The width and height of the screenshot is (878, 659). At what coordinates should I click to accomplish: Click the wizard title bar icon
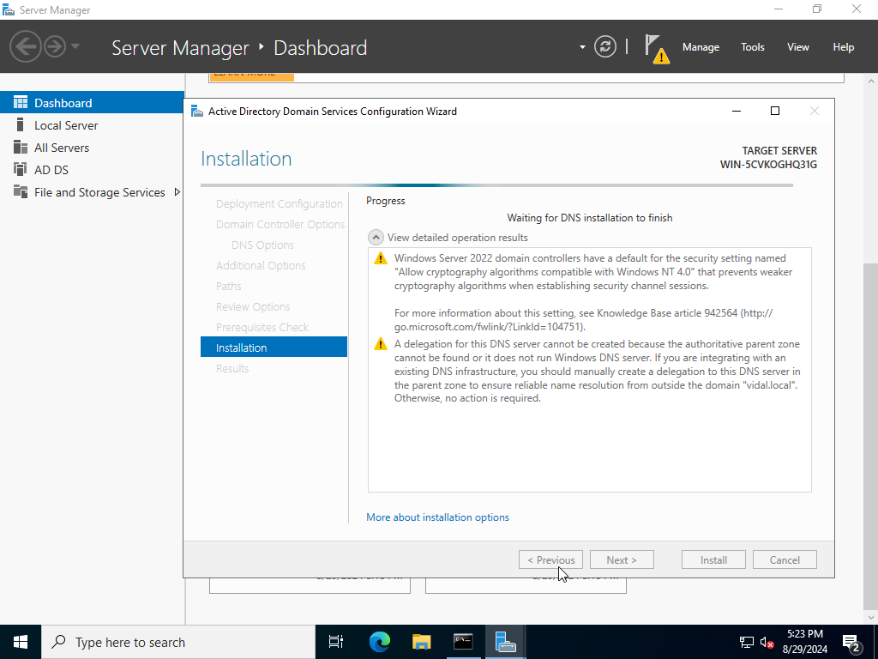(x=197, y=111)
